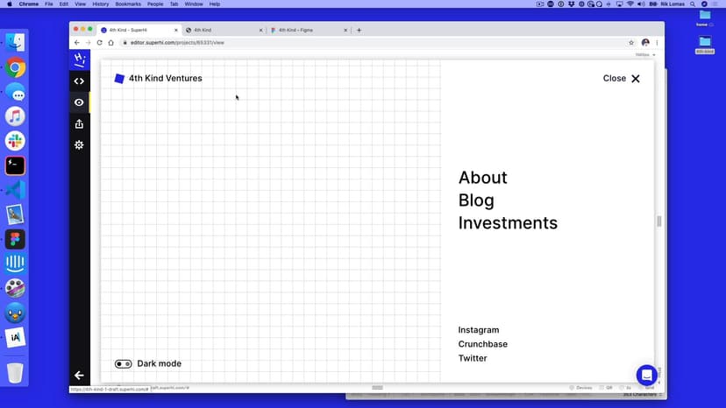Click the SuperHi logo icon
Viewport: 726px width, 408px height.
tap(79, 60)
